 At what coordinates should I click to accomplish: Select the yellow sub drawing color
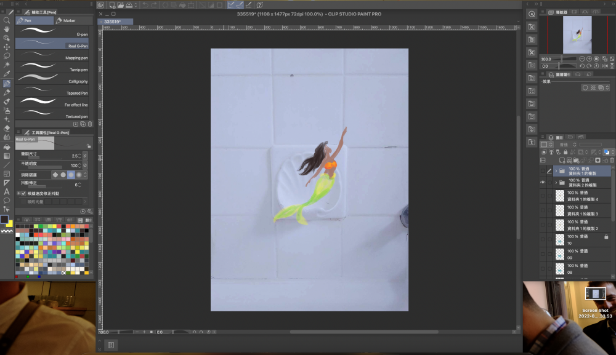coord(10,224)
